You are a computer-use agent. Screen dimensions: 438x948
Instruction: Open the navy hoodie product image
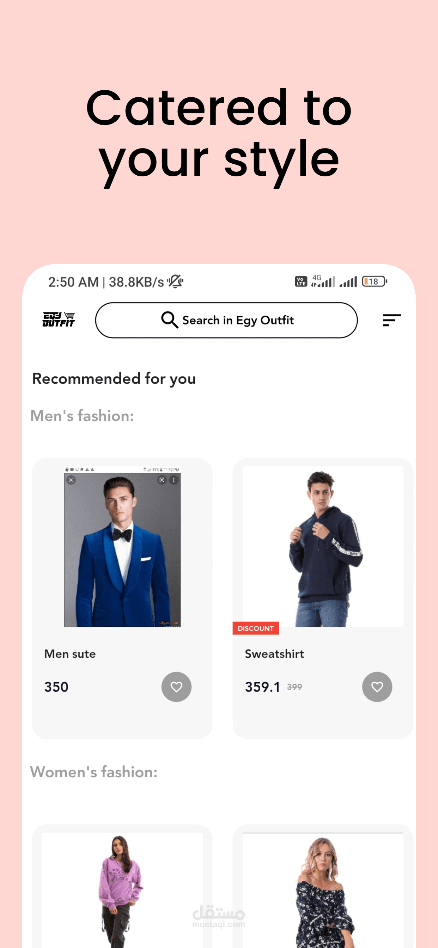point(323,547)
